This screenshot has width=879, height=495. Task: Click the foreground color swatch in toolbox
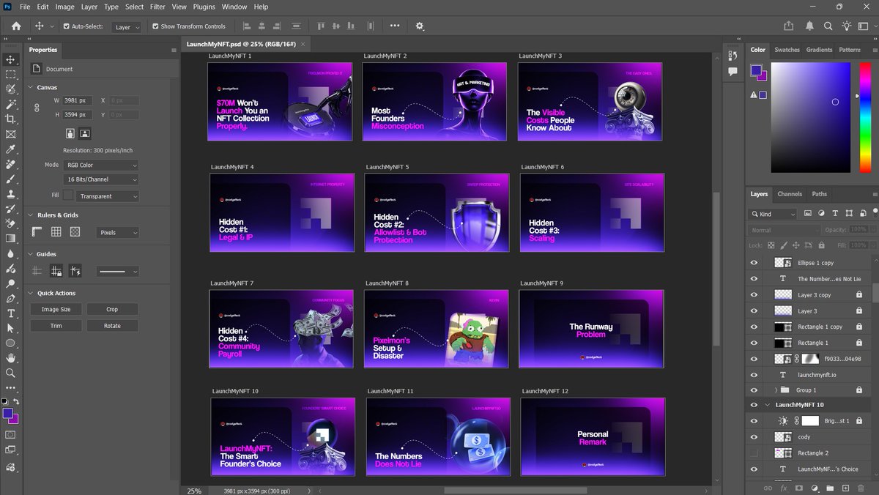(x=7, y=414)
